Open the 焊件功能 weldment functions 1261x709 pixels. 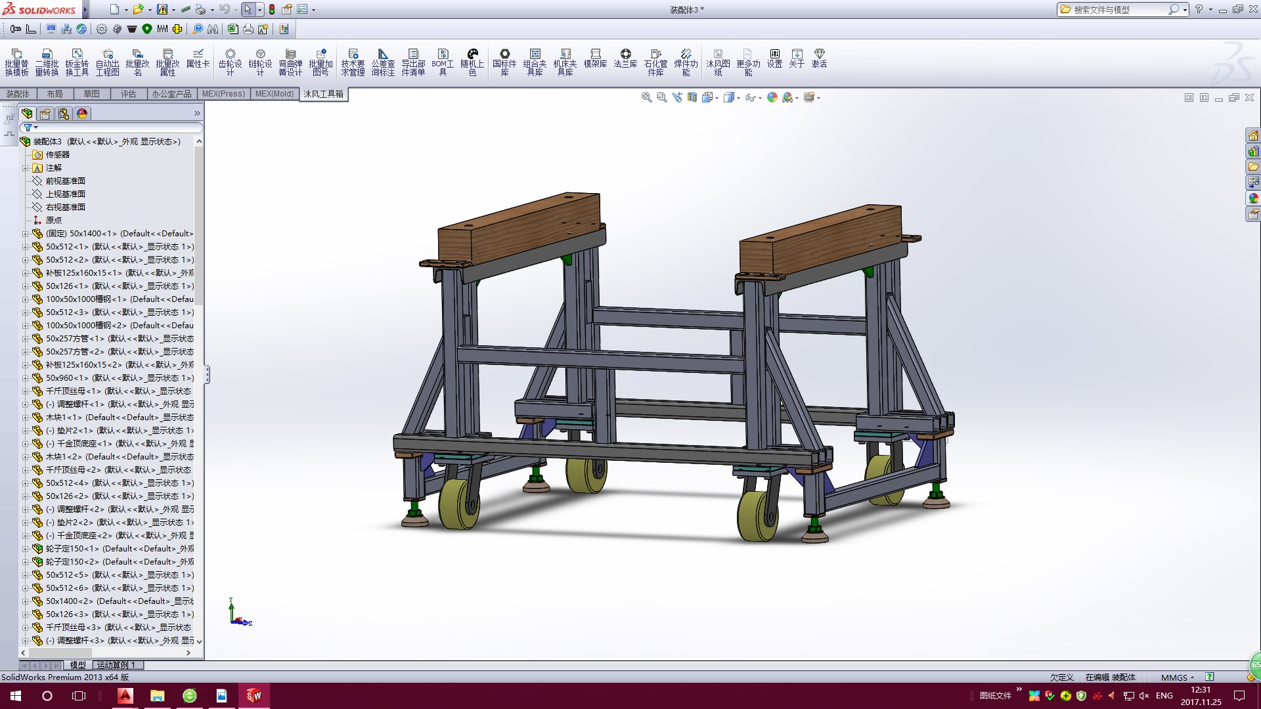click(x=686, y=62)
